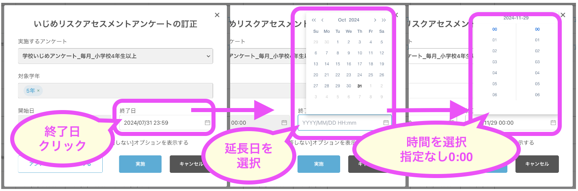578x191 pixels.
Task: Close the アンケートの訂正 dialog in left panel
Action: [x=217, y=15]
